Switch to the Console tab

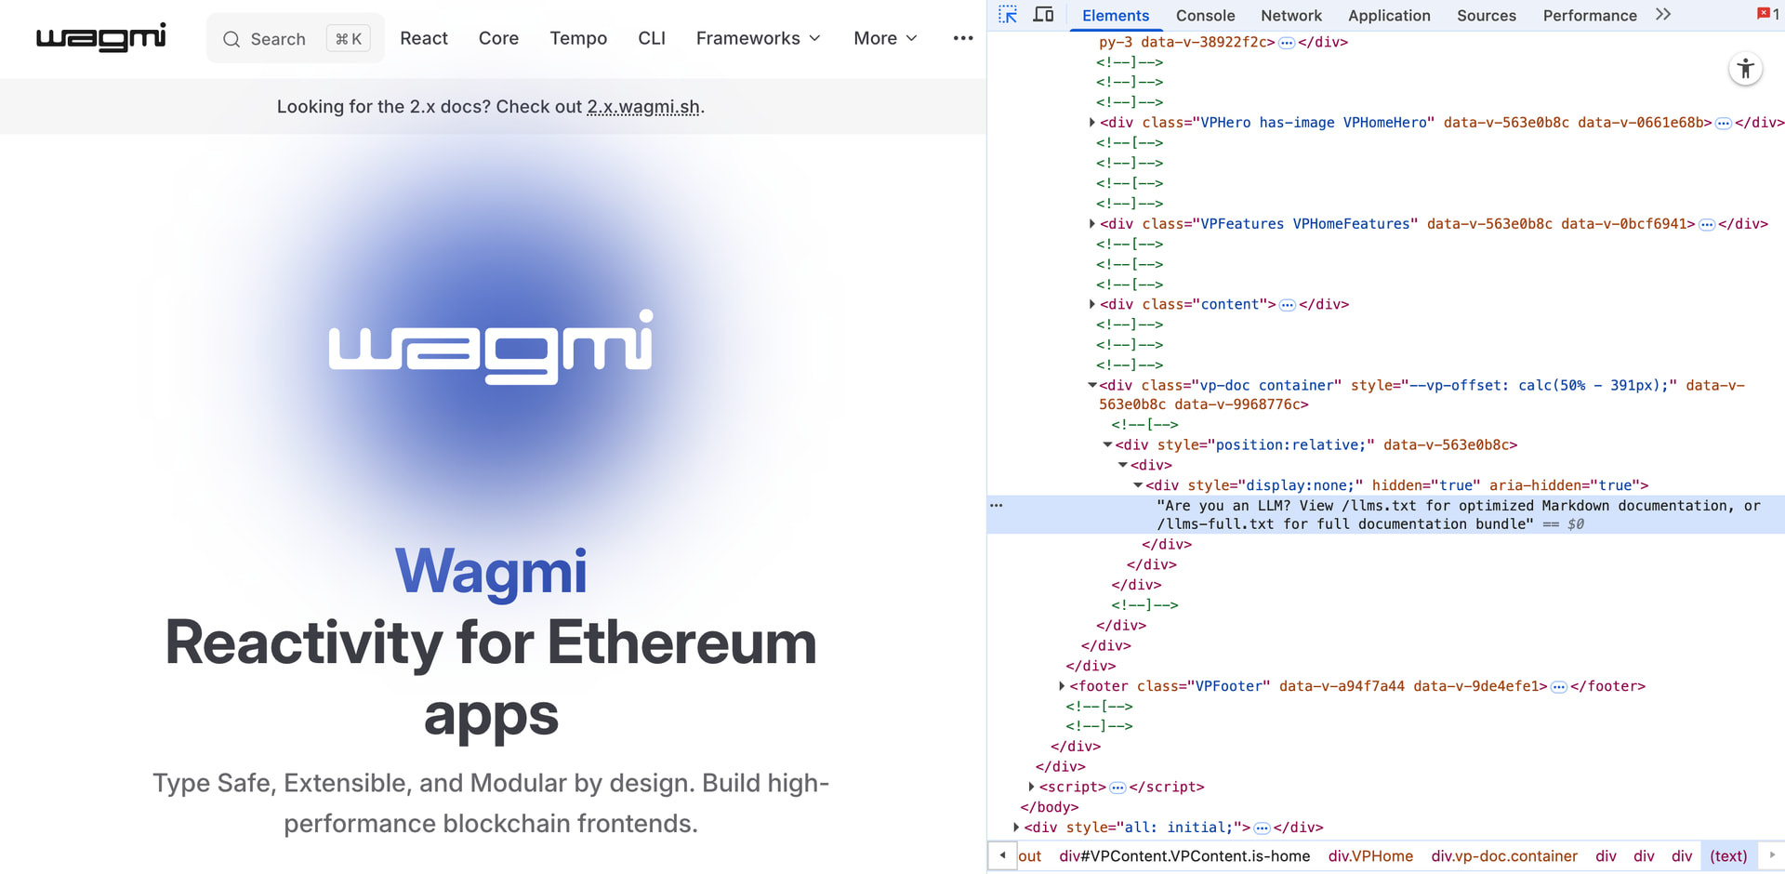click(1205, 16)
